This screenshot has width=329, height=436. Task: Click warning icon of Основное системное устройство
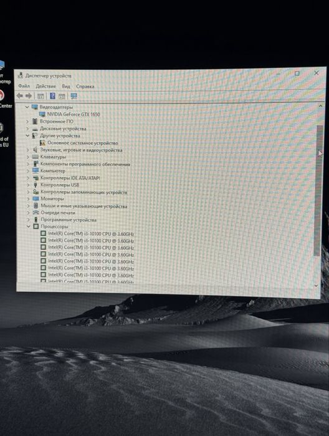(x=42, y=143)
